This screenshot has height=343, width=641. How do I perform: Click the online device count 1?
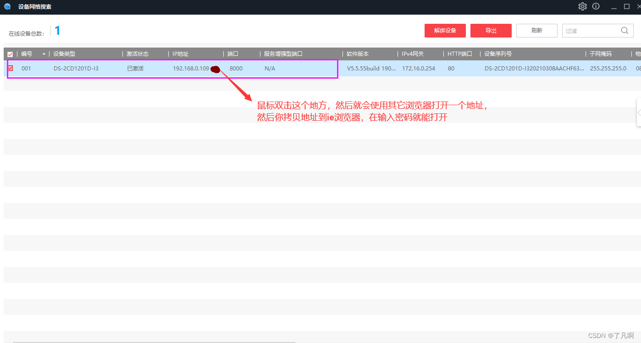57,31
